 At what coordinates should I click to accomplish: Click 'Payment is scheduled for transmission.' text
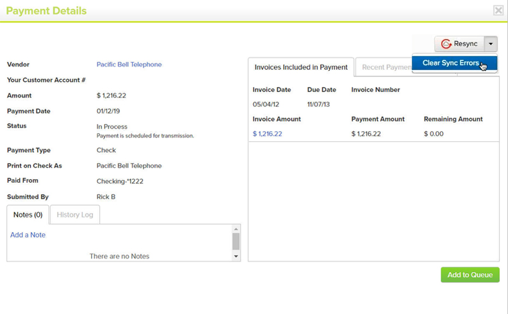tap(145, 135)
